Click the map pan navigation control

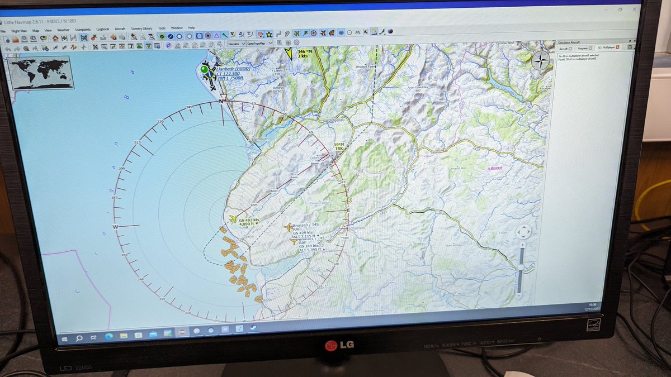[523, 232]
